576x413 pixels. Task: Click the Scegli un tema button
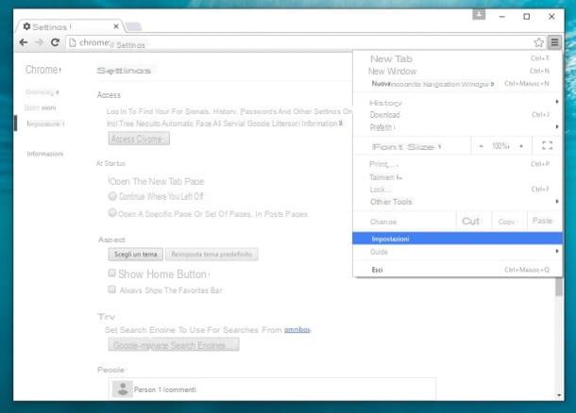(136, 255)
